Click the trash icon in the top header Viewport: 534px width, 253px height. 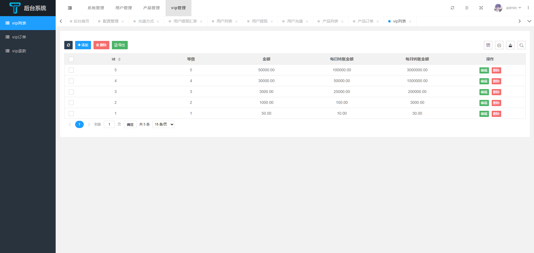tap(467, 8)
